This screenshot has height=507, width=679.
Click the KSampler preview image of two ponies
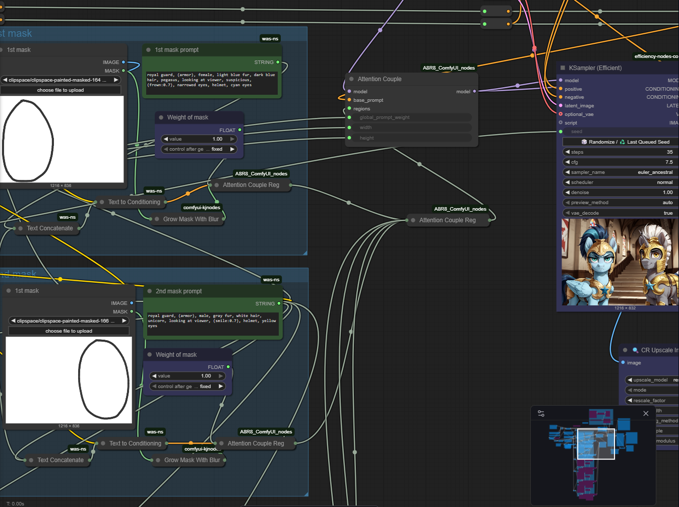click(x=620, y=262)
